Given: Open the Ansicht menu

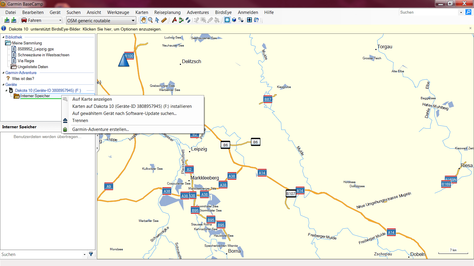Looking at the screenshot, I should (94, 12).
